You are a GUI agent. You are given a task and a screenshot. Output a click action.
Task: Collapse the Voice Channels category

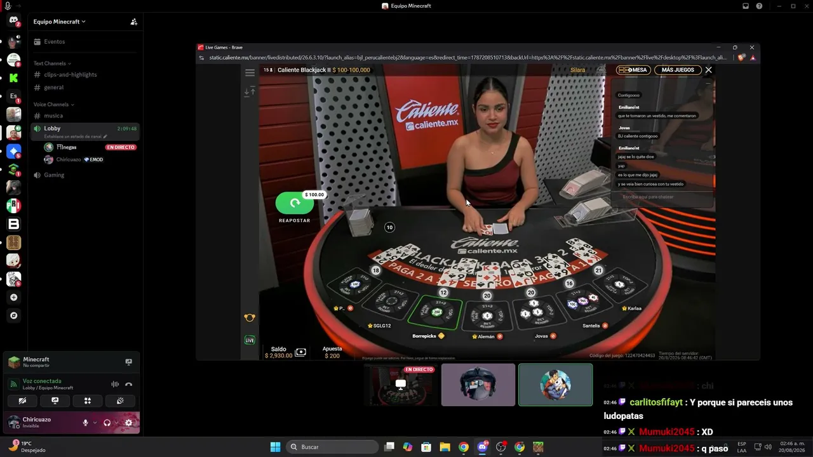pyautogui.click(x=54, y=104)
